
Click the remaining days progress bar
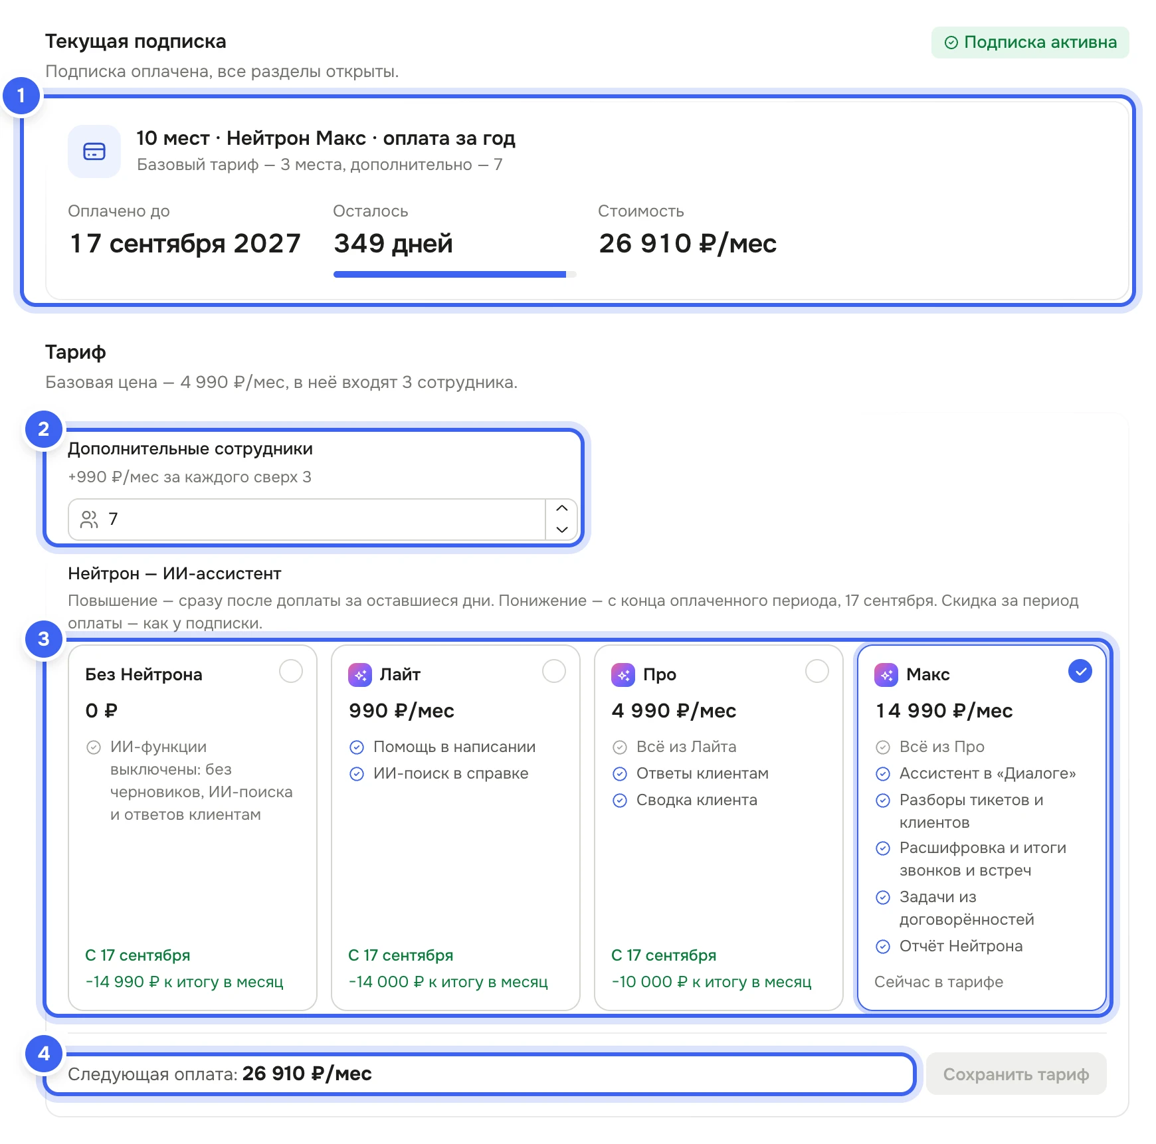click(x=455, y=274)
